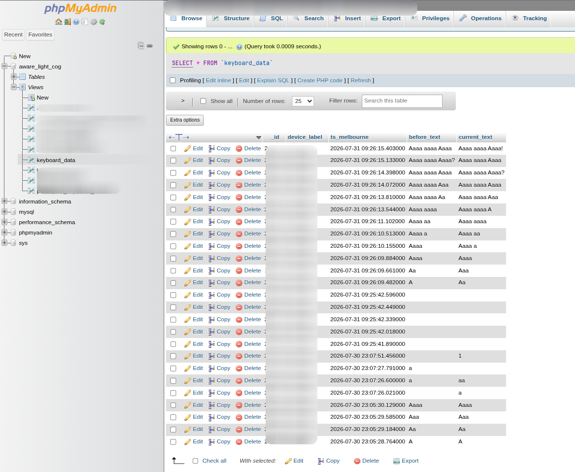Image resolution: width=575 pixels, height=472 pixels.
Task: Open the SQL tab
Action: click(271, 18)
